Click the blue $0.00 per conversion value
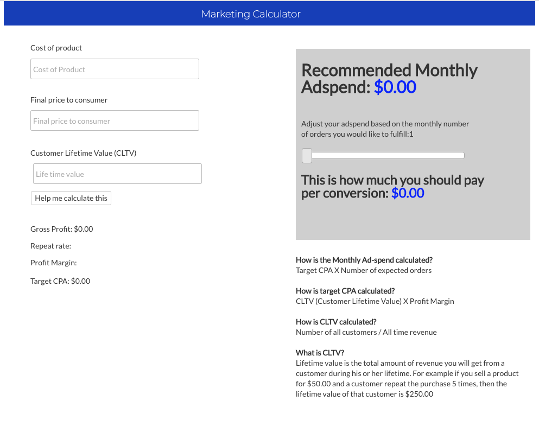 (408, 193)
